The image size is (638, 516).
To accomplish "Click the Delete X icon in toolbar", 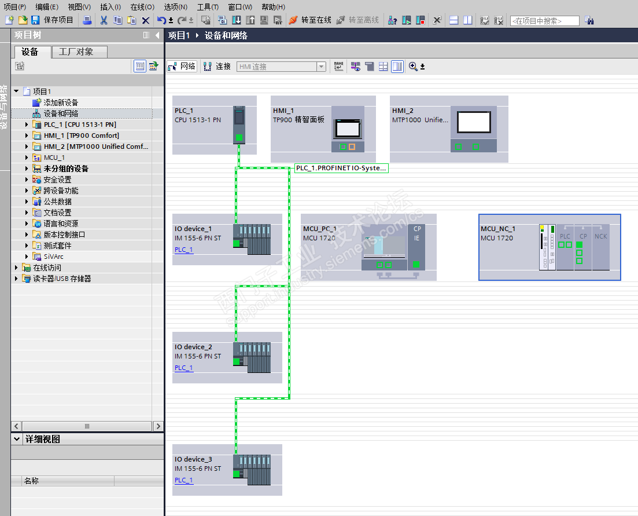I will coord(146,20).
